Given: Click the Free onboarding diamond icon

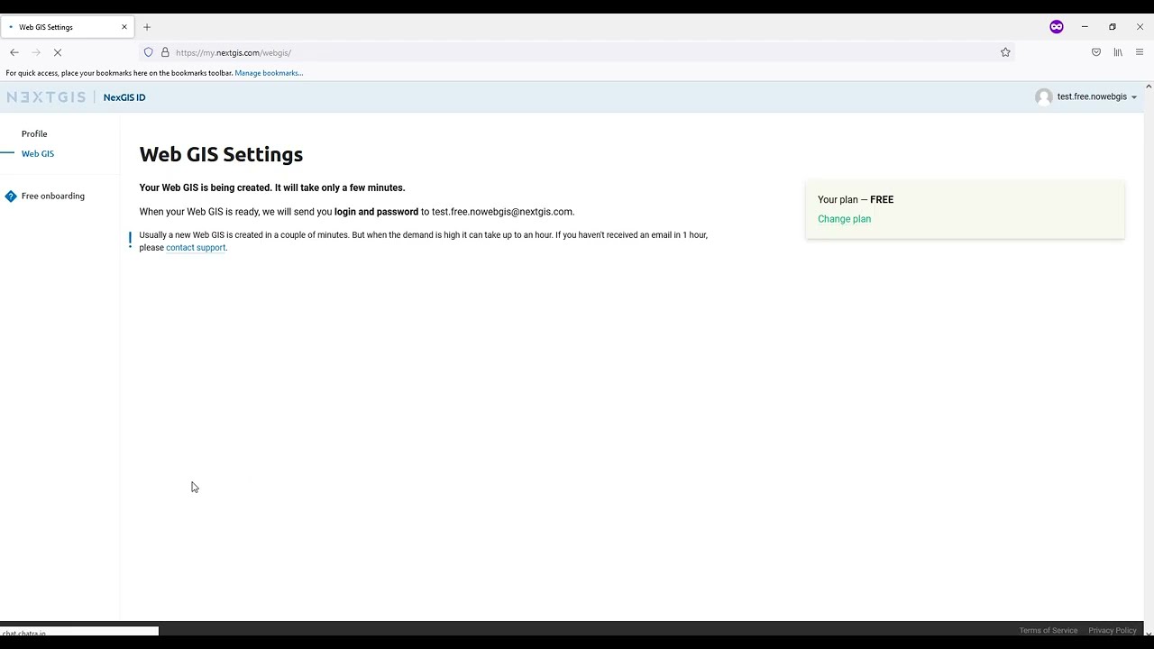Looking at the screenshot, I should 11,196.
